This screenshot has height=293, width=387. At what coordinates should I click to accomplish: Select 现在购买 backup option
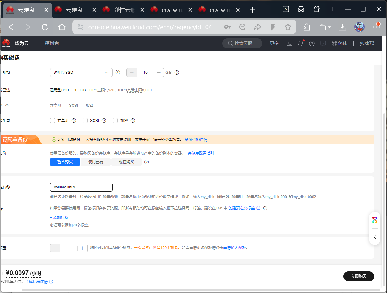[x=126, y=162]
